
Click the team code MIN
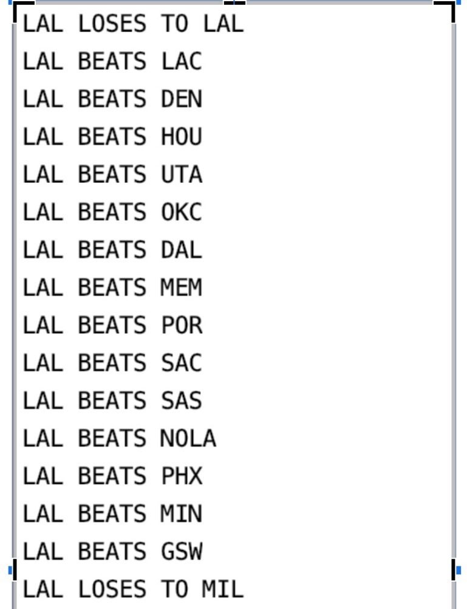[x=182, y=514]
